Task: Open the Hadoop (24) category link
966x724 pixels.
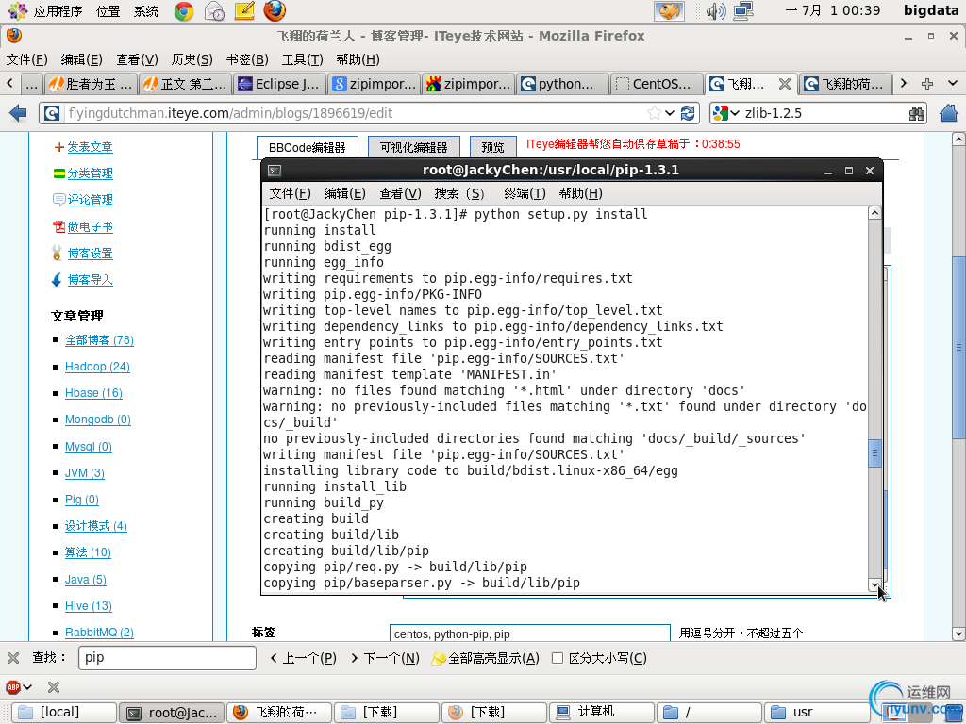Action: click(x=97, y=367)
